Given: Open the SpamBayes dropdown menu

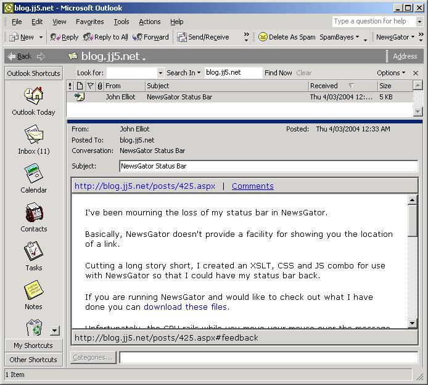Looking at the screenshot, I should tap(339, 37).
